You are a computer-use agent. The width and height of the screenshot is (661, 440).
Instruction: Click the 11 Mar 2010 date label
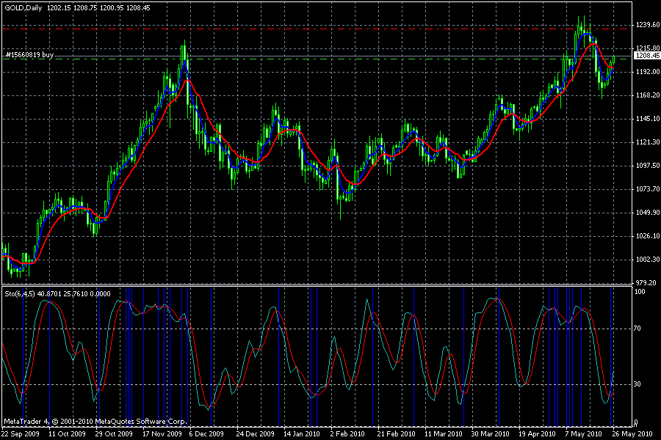tap(443, 433)
